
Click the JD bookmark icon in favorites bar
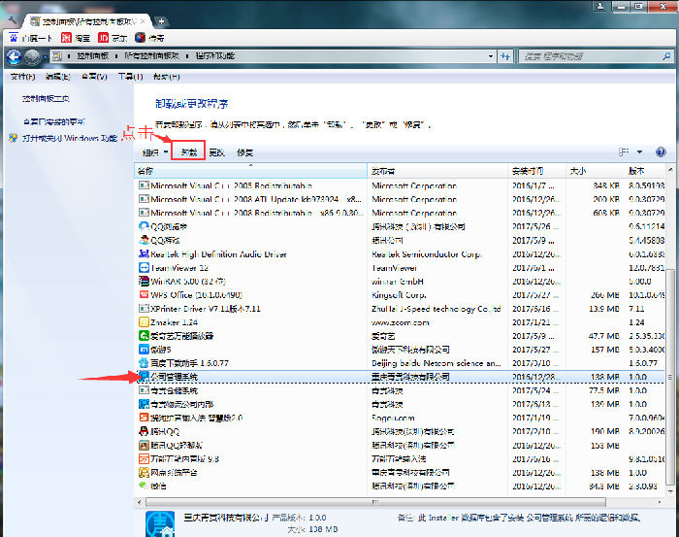pyautogui.click(x=103, y=37)
